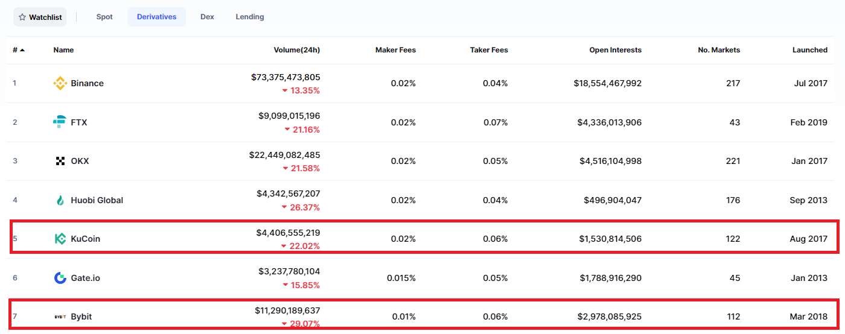Click Bybit volume $11,290,189,637
Viewport: 845px width, 334px height.
[x=287, y=310]
